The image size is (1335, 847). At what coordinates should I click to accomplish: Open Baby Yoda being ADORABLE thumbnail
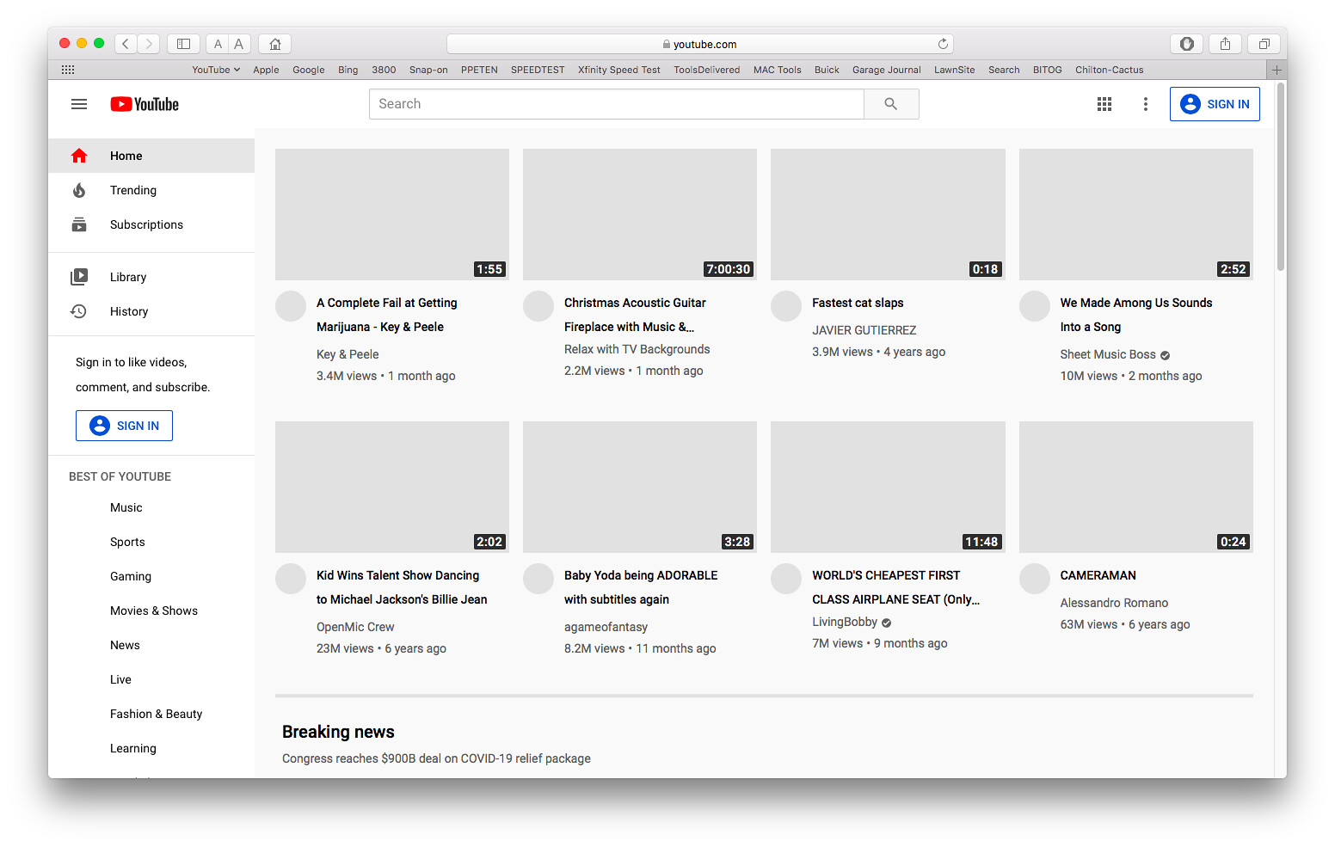(x=640, y=487)
